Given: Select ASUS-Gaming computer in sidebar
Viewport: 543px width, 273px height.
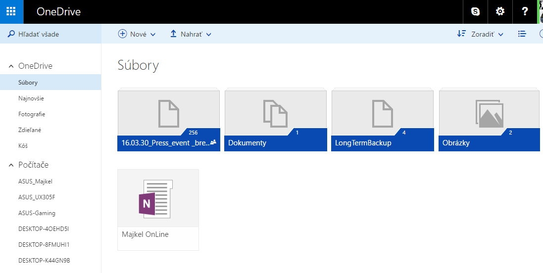Looking at the screenshot, I should pyautogui.click(x=37, y=213).
